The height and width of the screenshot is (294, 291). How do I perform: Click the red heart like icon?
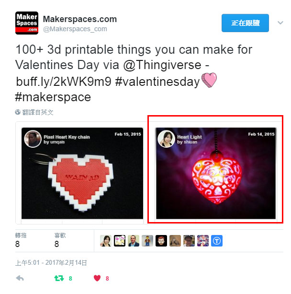tap(97, 278)
